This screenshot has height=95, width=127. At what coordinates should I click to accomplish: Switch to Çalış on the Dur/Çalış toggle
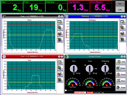pyautogui.click(x=120, y=9)
